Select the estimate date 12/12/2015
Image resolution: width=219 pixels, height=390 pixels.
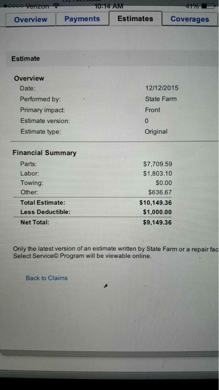point(162,88)
